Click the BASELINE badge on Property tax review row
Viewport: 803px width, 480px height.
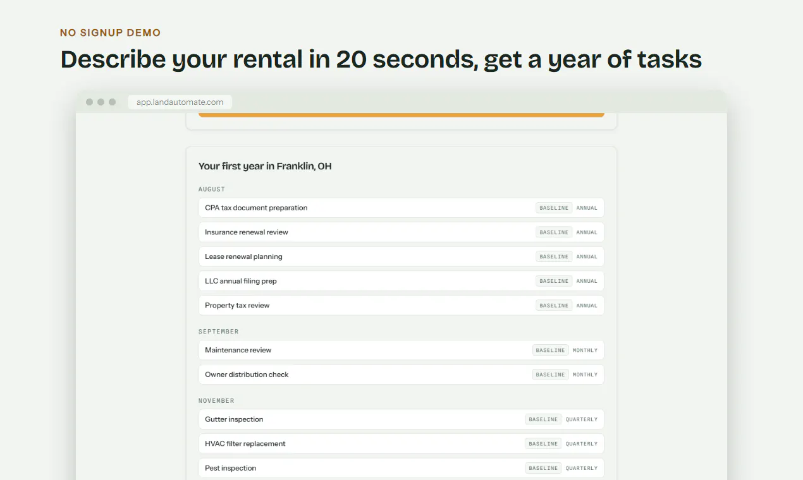click(554, 306)
